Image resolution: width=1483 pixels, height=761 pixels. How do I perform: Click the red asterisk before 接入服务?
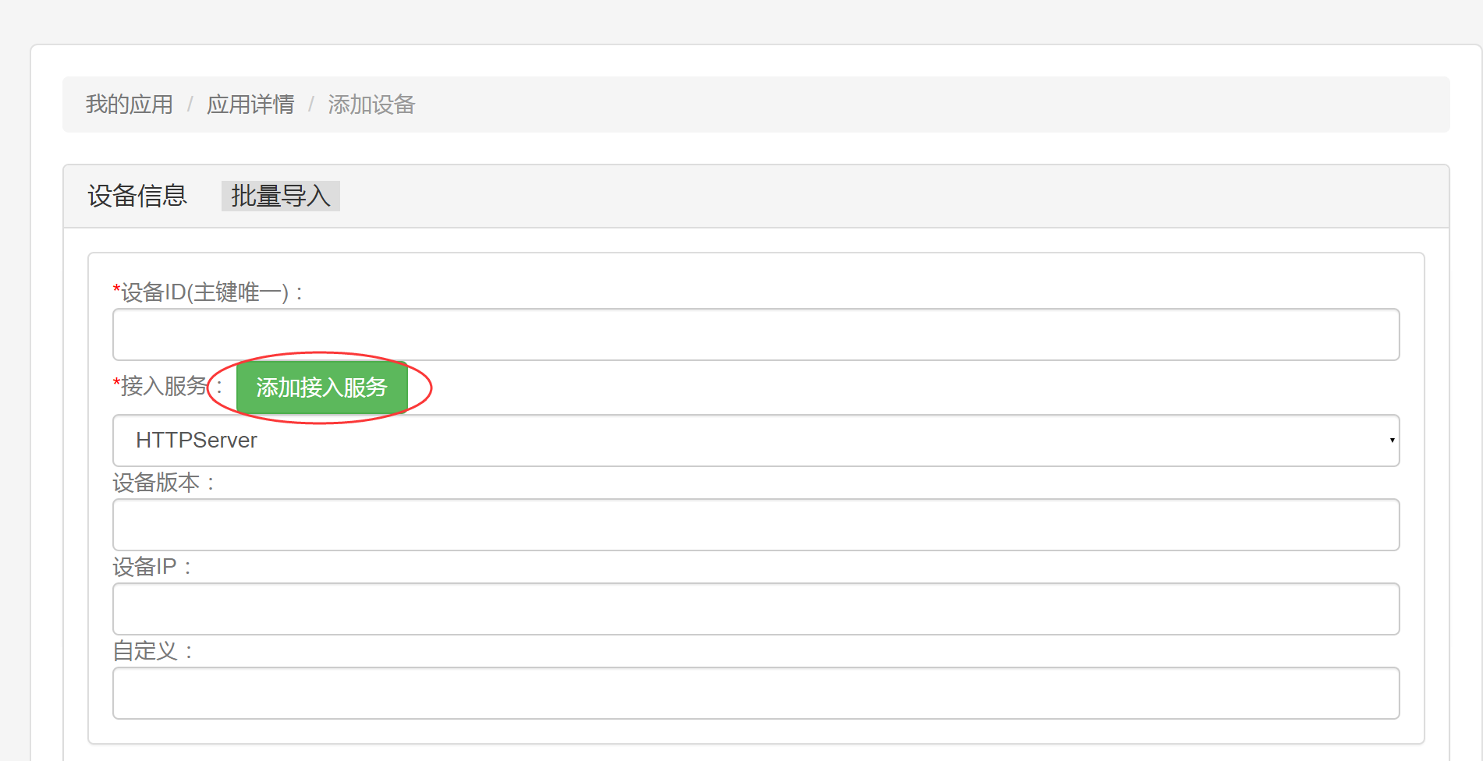point(116,383)
